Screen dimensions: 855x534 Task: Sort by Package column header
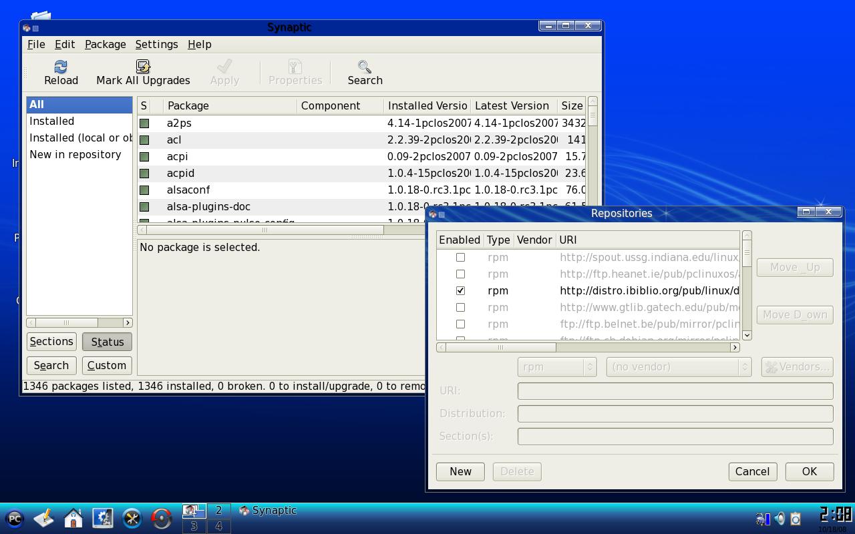pos(230,106)
